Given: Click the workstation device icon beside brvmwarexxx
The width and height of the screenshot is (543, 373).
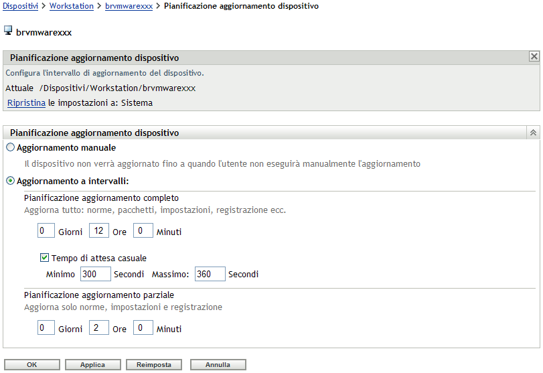Looking at the screenshot, I should (8, 31).
